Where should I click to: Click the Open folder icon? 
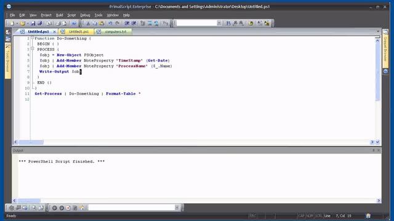coord(22,23)
